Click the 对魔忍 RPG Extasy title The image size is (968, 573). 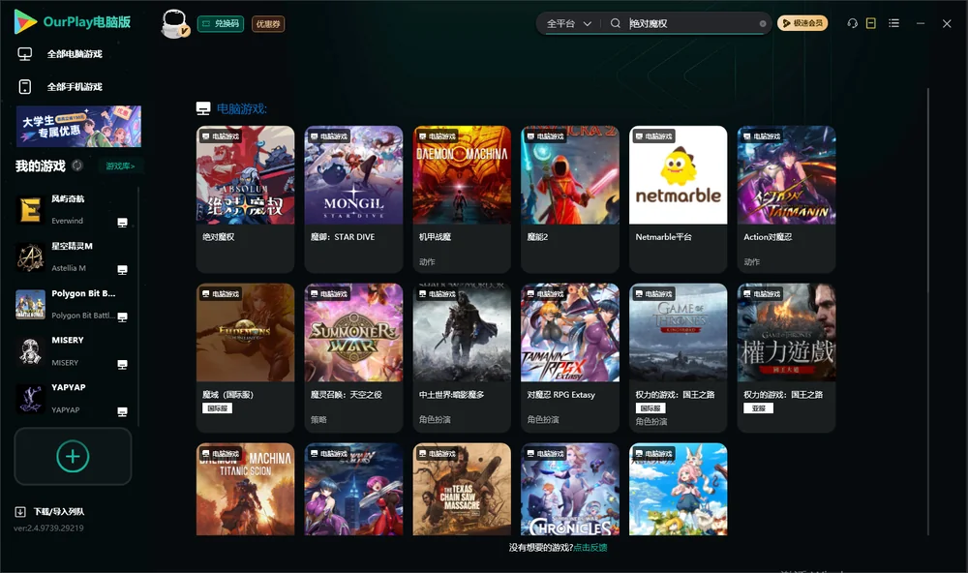click(x=561, y=395)
